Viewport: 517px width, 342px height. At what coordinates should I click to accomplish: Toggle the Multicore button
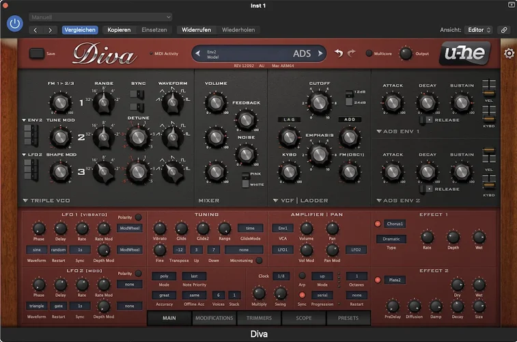369,53
